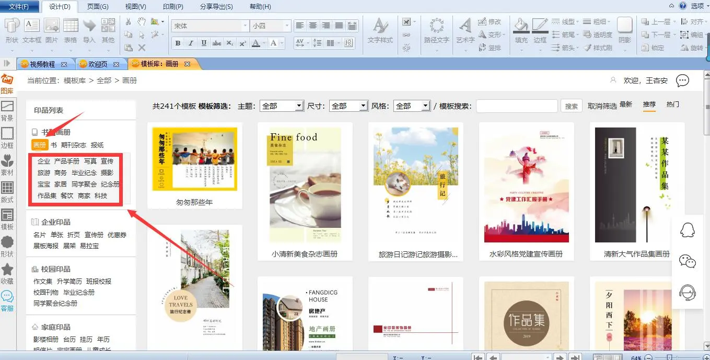This screenshot has height=360, width=710.
Task: Select the 路径文字 path text icon
Action: [436, 26]
